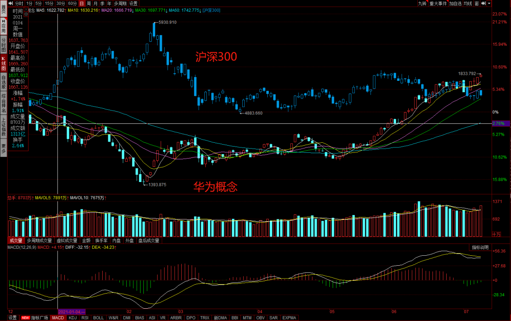Switch indicator to TRIX
This screenshot has height=321, width=511.
[x=205, y=318]
